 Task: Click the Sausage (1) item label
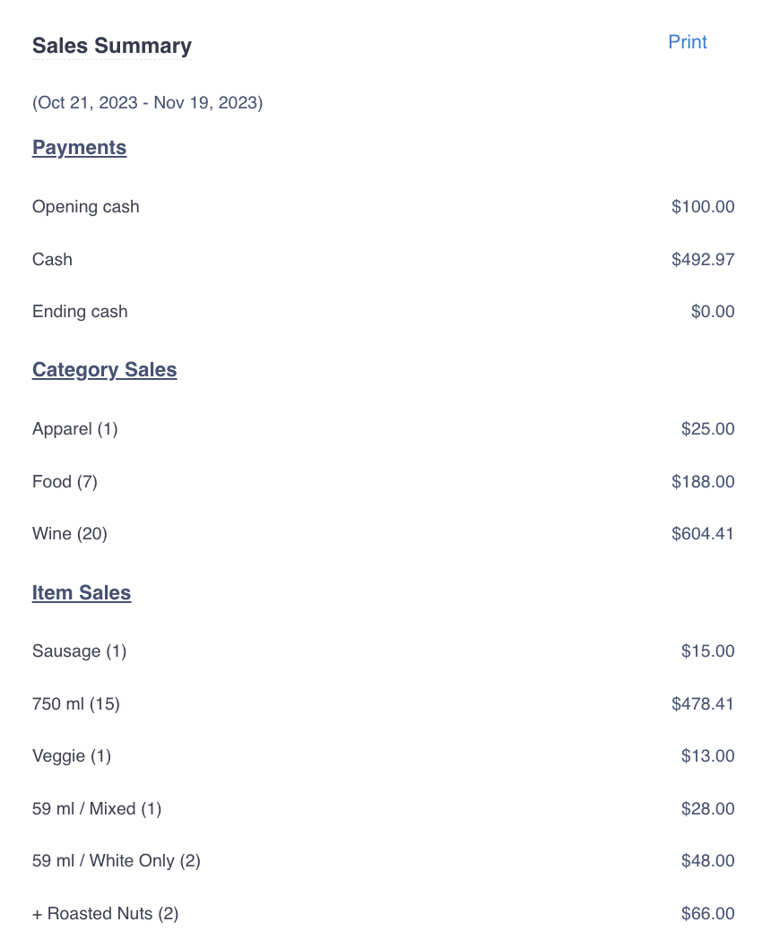[80, 651]
